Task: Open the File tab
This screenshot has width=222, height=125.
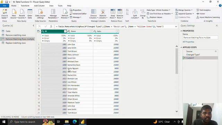Action: [5, 6]
